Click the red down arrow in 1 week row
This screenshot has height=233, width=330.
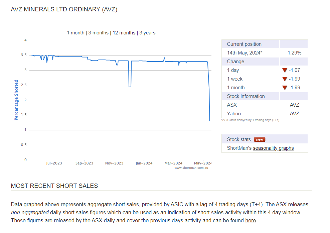click(x=285, y=79)
